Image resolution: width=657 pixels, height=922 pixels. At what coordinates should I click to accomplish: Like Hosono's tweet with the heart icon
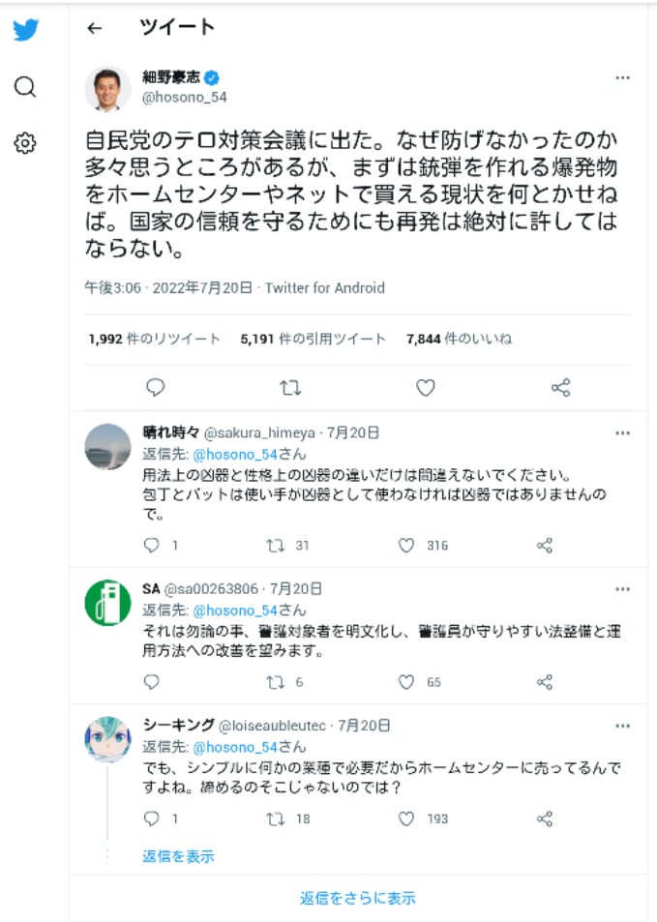pyautogui.click(x=424, y=386)
